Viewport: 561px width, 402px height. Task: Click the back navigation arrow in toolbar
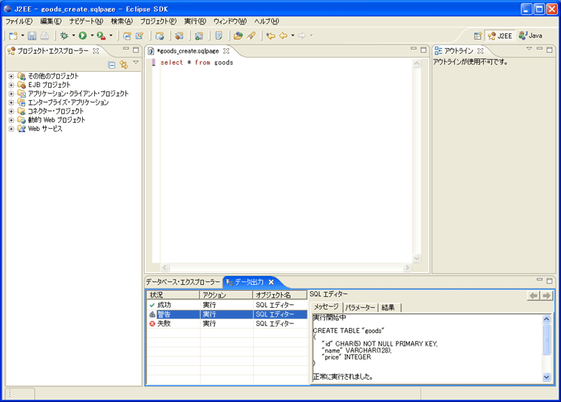[283, 35]
